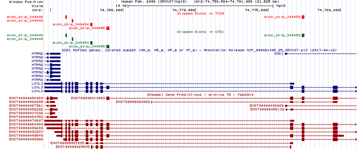Click the 74,775,000 coordinate label

pos(256,10)
